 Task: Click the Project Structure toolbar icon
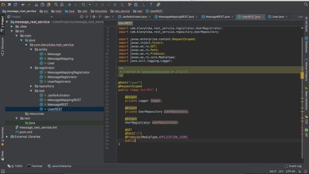(x=136, y=4)
